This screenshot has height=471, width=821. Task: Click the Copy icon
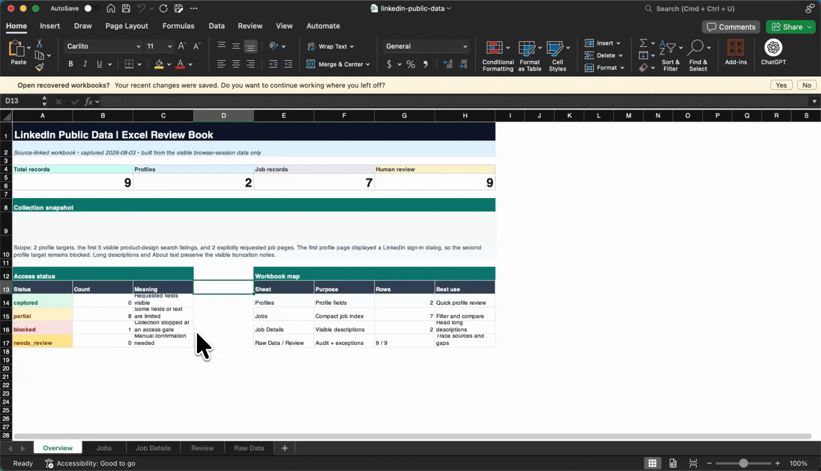point(39,55)
